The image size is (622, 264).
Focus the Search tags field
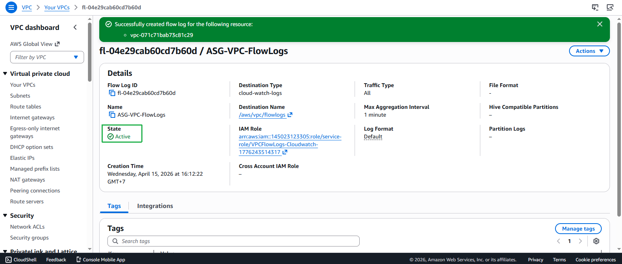tap(234, 241)
